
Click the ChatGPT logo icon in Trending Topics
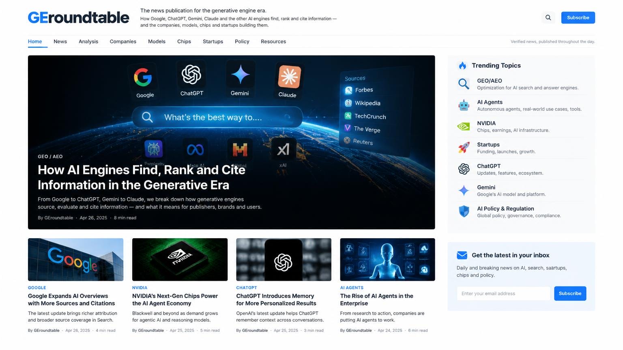pos(464,169)
